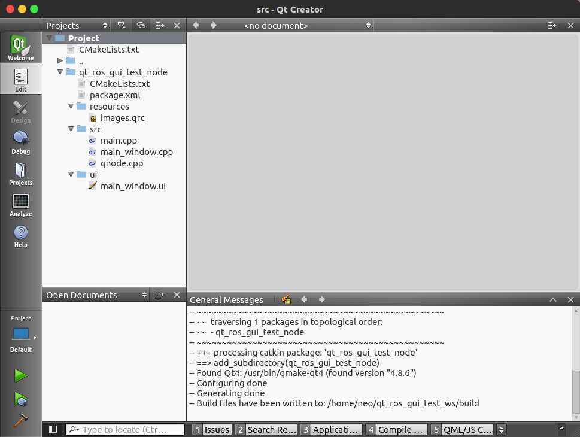
Task: Open the QML/JS Console tab
Action: [462, 429]
